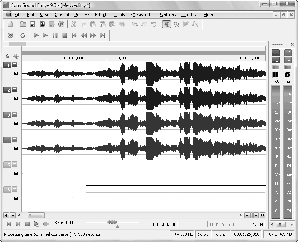This screenshot has height=242, width=298.
Task: Collapse channel 4 with its minus button
Action: coord(15,139)
